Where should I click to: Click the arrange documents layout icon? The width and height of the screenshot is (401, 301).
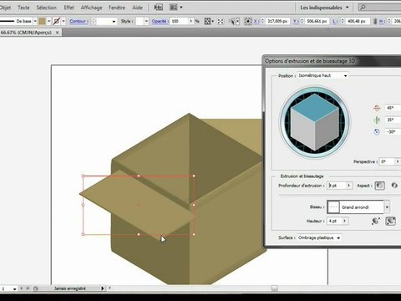(x=174, y=8)
